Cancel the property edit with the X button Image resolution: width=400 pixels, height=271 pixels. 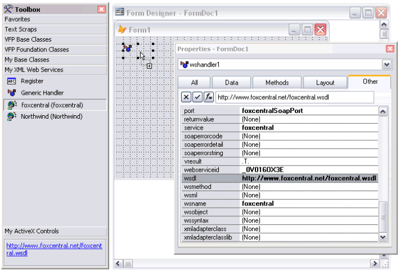click(x=186, y=97)
